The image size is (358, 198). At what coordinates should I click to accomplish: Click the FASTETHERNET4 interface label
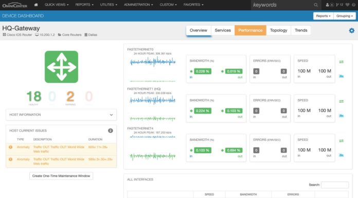click(140, 129)
